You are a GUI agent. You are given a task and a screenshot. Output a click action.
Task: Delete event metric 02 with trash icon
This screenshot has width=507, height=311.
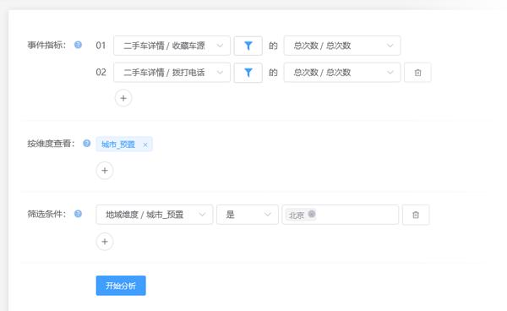[417, 73]
